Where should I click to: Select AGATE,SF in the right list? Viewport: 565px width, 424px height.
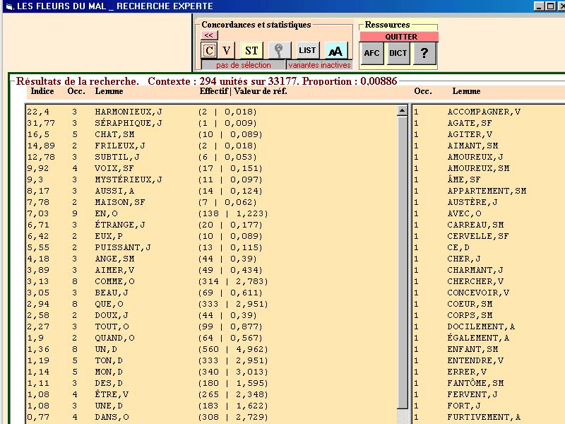[x=489, y=123]
